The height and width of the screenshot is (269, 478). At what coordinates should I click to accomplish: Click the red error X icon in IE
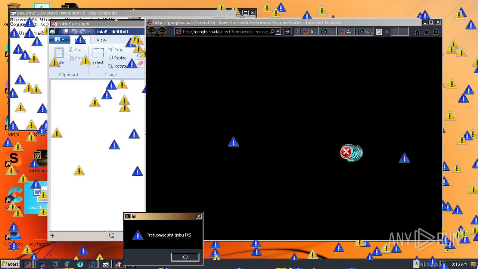346,152
